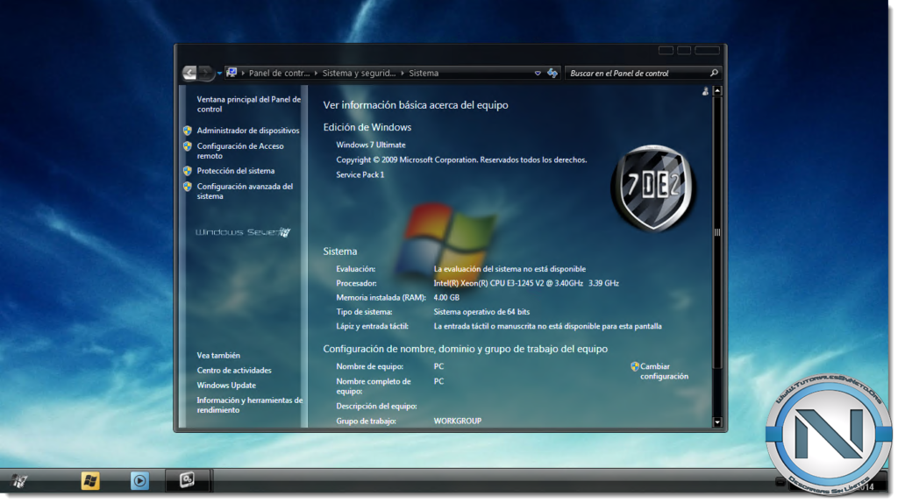Open the Start menu from taskbar
Viewport: 898px width, 503px height.
point(19,480)
